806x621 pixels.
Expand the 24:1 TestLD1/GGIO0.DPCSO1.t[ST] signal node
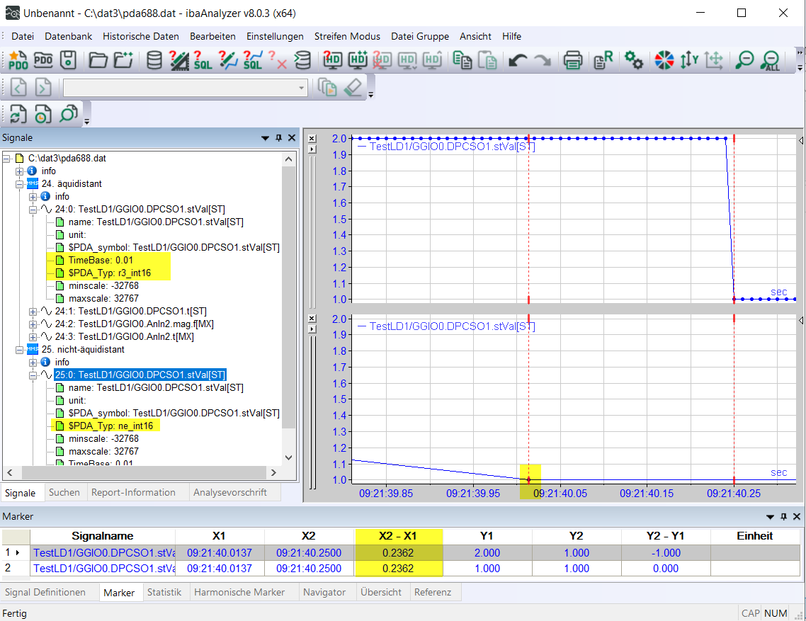33,312
